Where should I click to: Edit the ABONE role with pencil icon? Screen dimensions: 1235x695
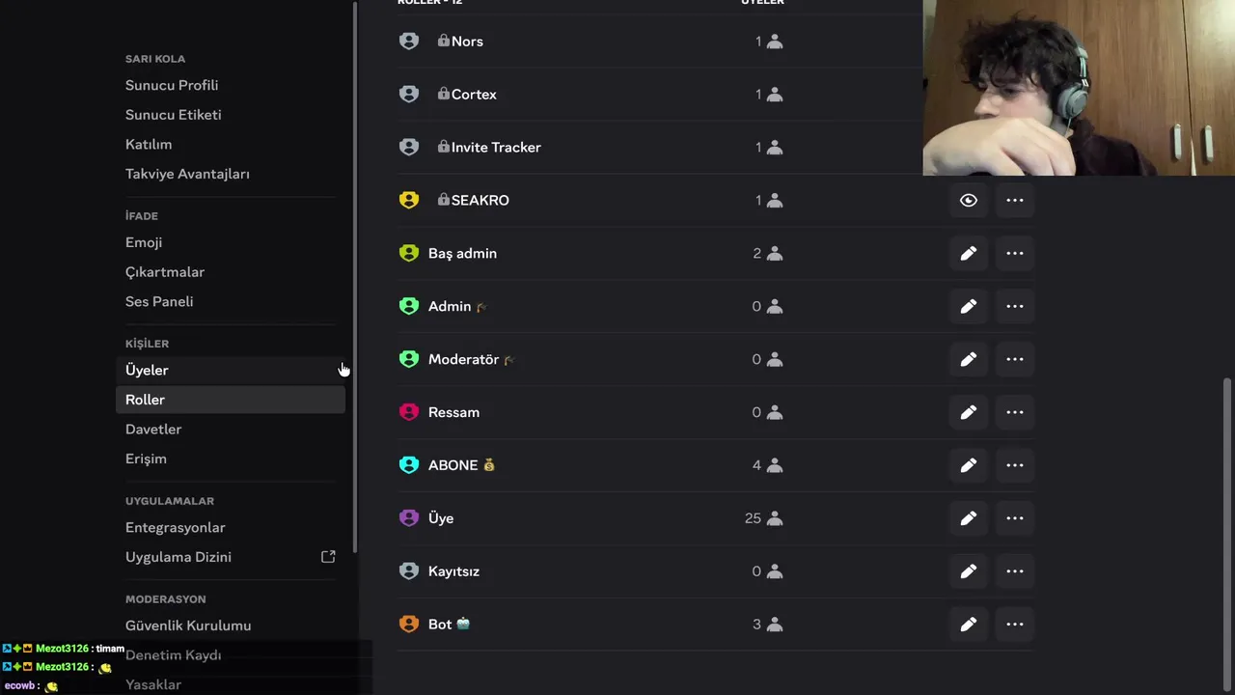pyautogui.click(x=968, y=465)
